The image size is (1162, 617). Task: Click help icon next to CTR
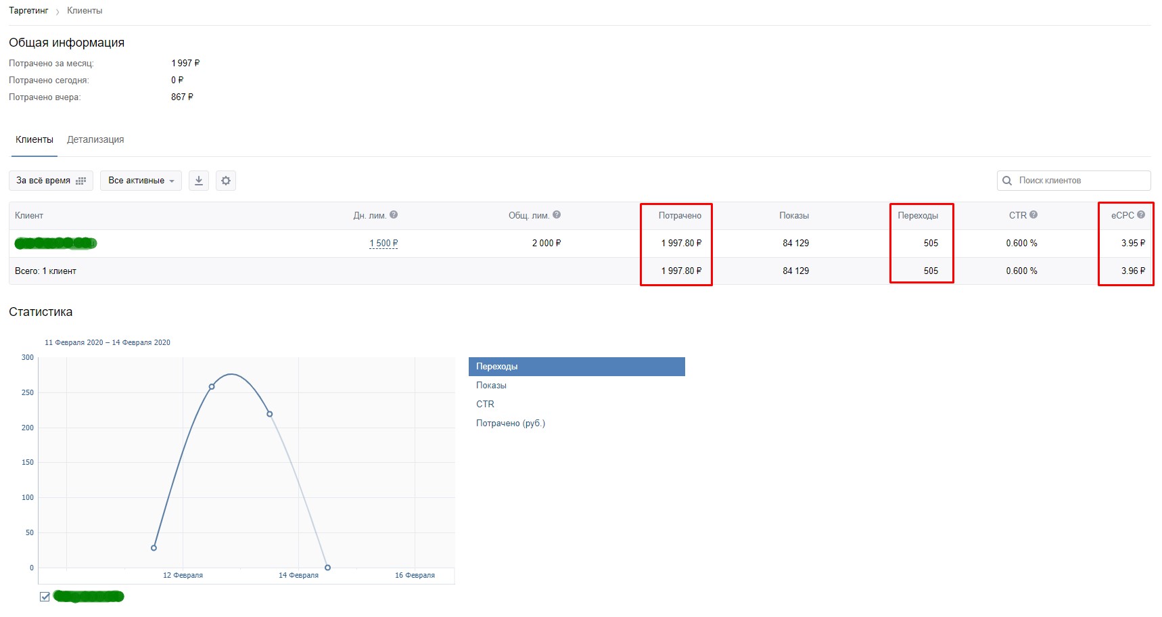1033,214
